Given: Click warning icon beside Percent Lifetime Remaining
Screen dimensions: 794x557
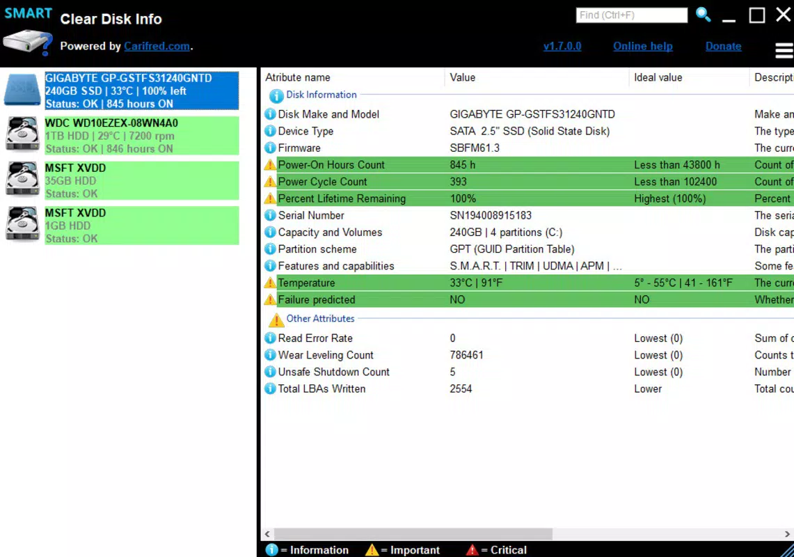Looking at the screenshot, I should [271, 198].
